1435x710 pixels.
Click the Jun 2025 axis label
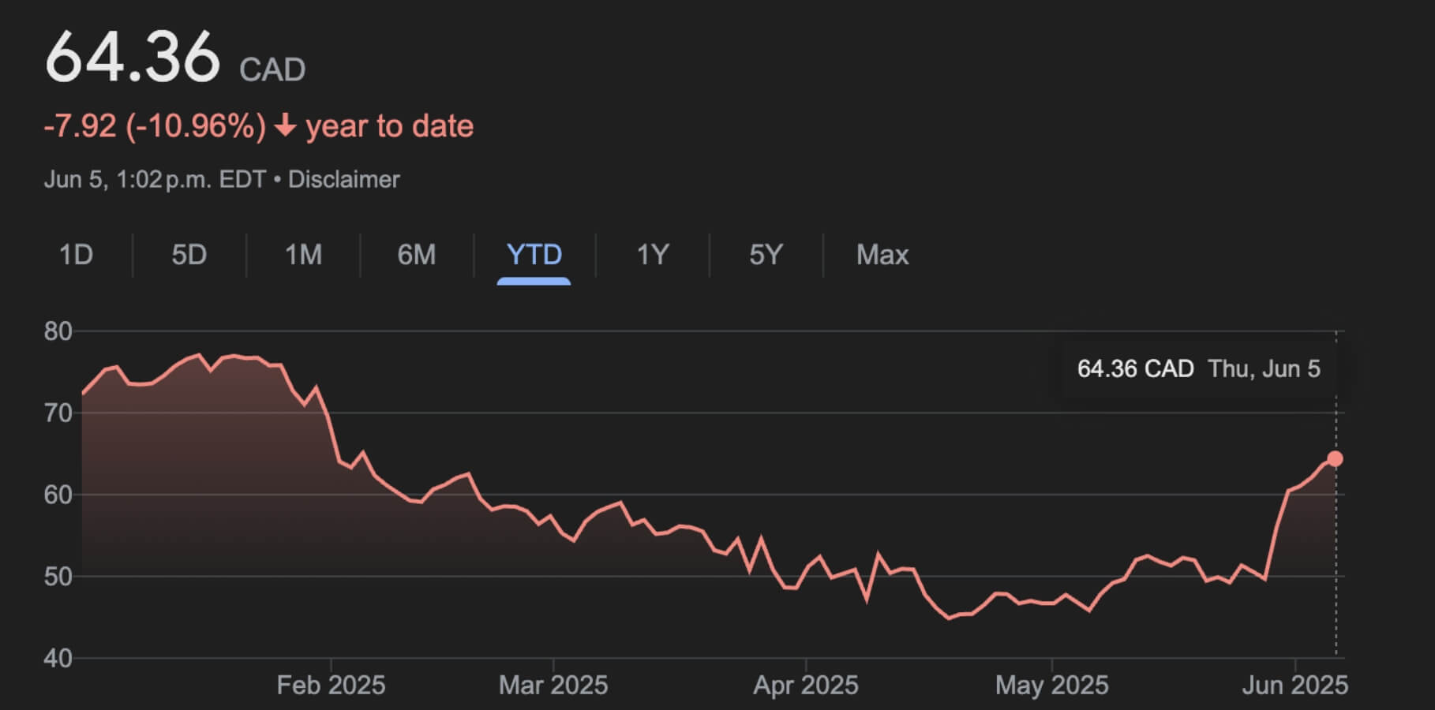[1294, 685]
